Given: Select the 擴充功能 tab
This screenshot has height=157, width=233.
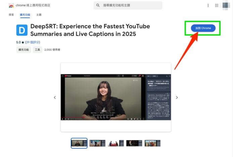Looking at the screenshot, I should 25,15.
